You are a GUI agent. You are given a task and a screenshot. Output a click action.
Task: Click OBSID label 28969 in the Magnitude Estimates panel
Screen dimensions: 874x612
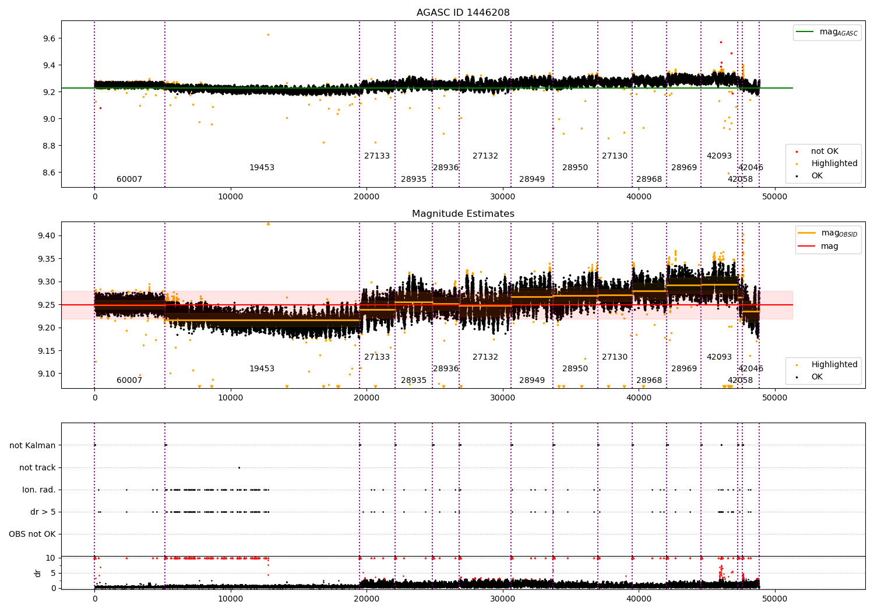click(684, 369)
